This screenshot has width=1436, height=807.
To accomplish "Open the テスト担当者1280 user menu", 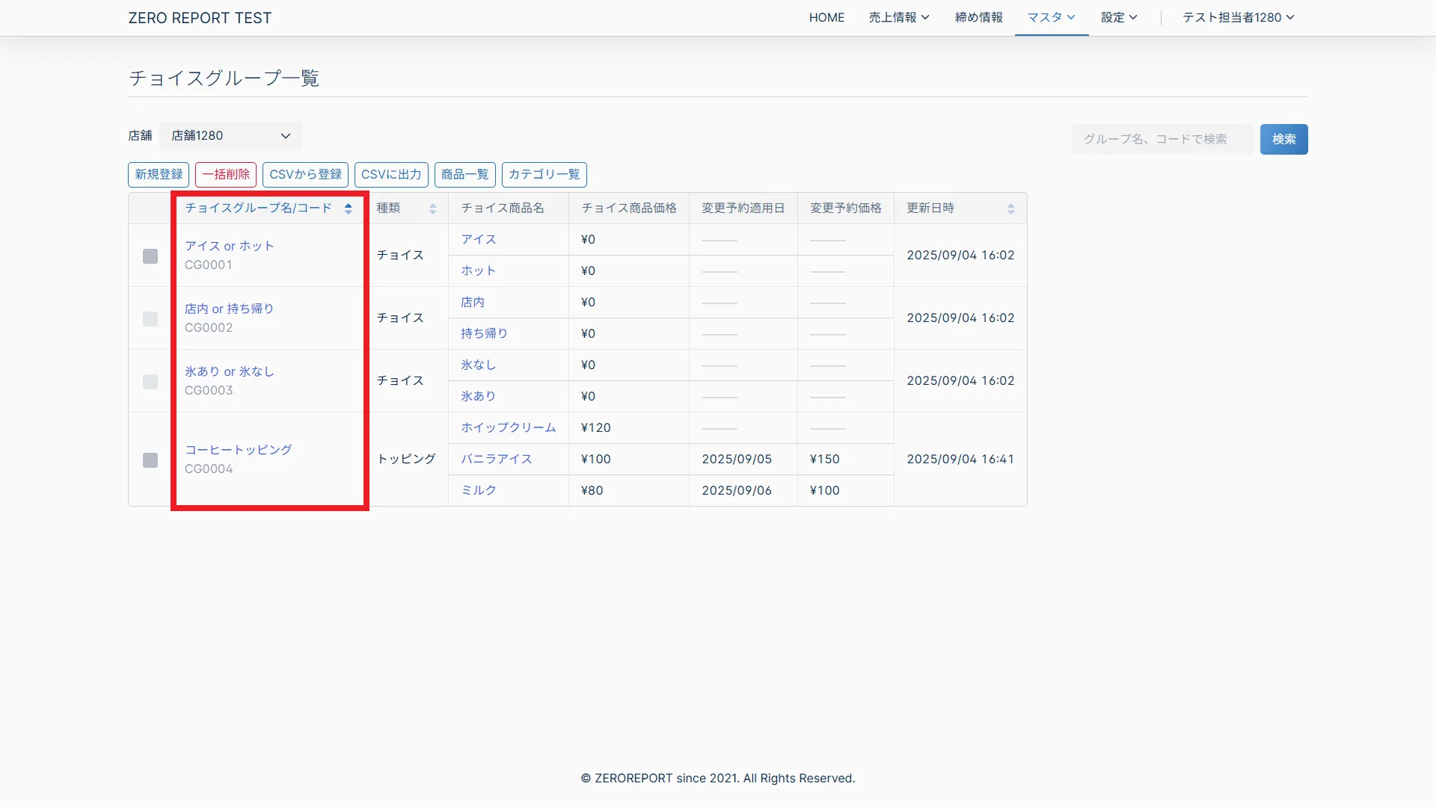I will pyautogui.click(x=1238, y=17).
